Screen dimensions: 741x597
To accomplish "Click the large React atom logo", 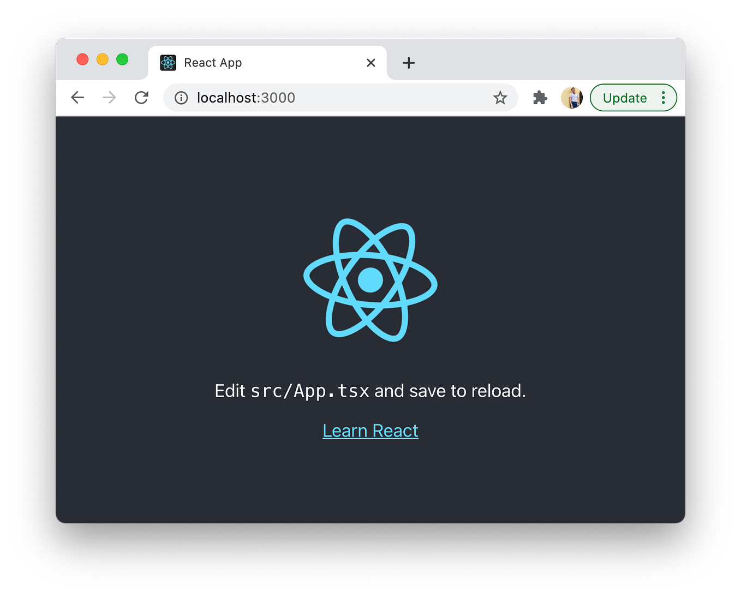I will point(370,280).
